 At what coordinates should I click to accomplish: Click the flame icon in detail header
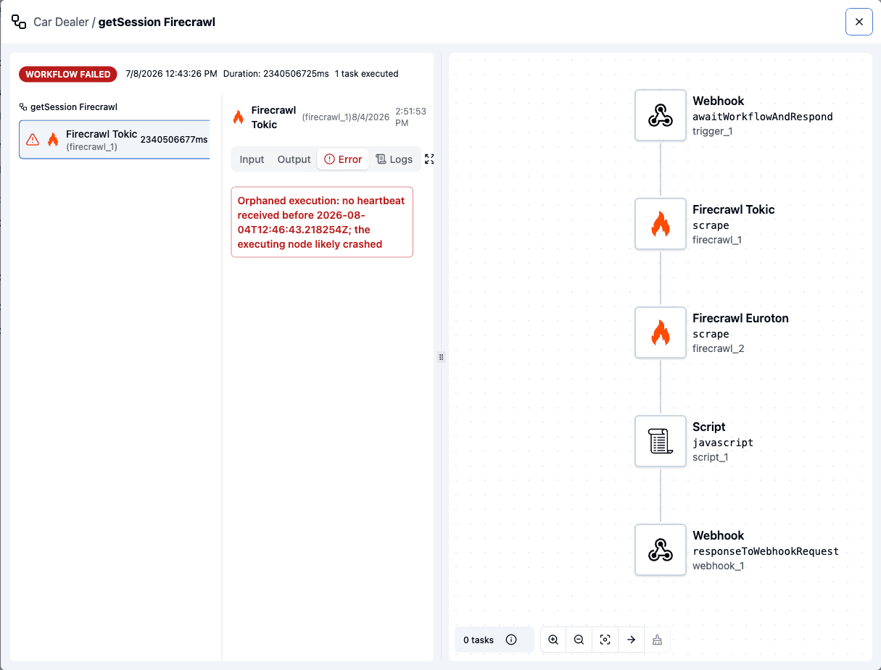pos(238,117)
